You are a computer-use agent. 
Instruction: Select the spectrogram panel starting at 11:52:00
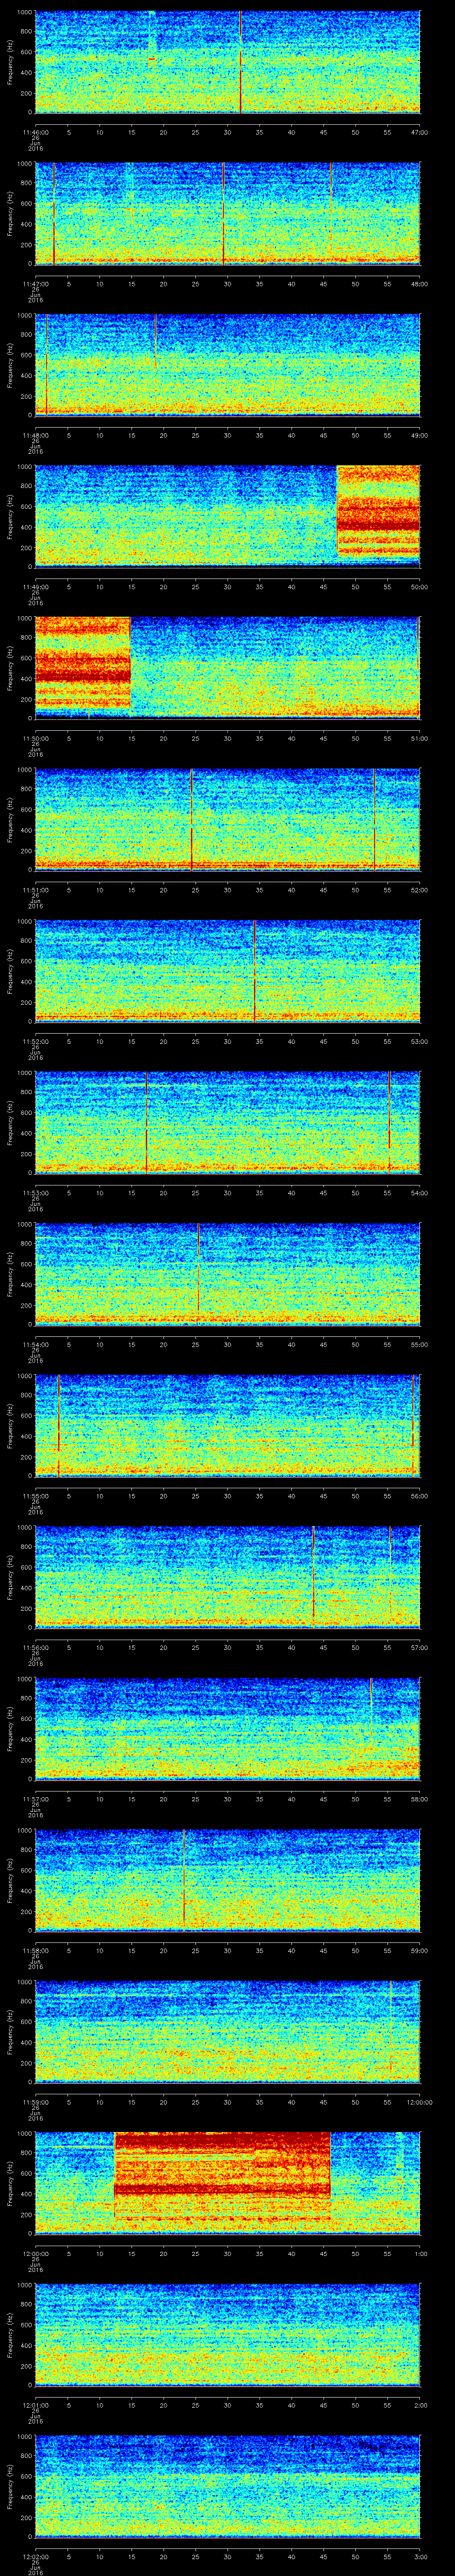click(x=227, y=971)
